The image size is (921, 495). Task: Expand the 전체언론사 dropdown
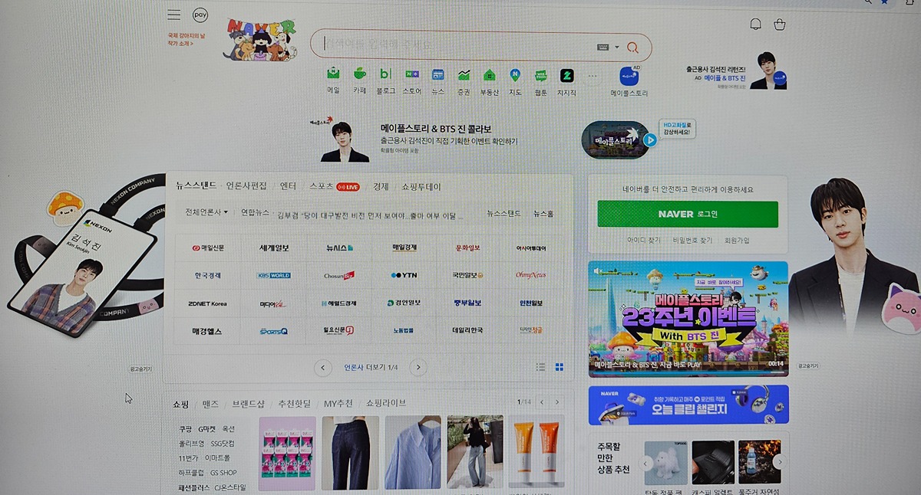(206, 212)
